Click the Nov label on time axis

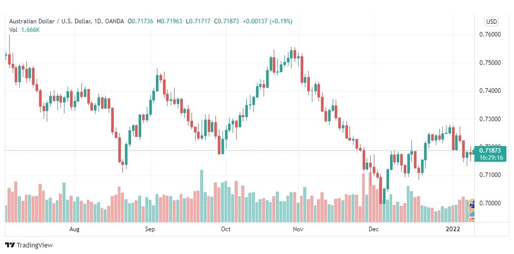click(298, 229)
